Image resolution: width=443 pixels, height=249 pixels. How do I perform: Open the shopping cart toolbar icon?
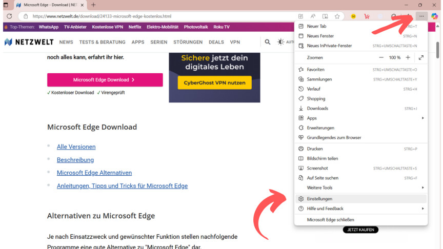pyautogui.click(x=366, y=16)
